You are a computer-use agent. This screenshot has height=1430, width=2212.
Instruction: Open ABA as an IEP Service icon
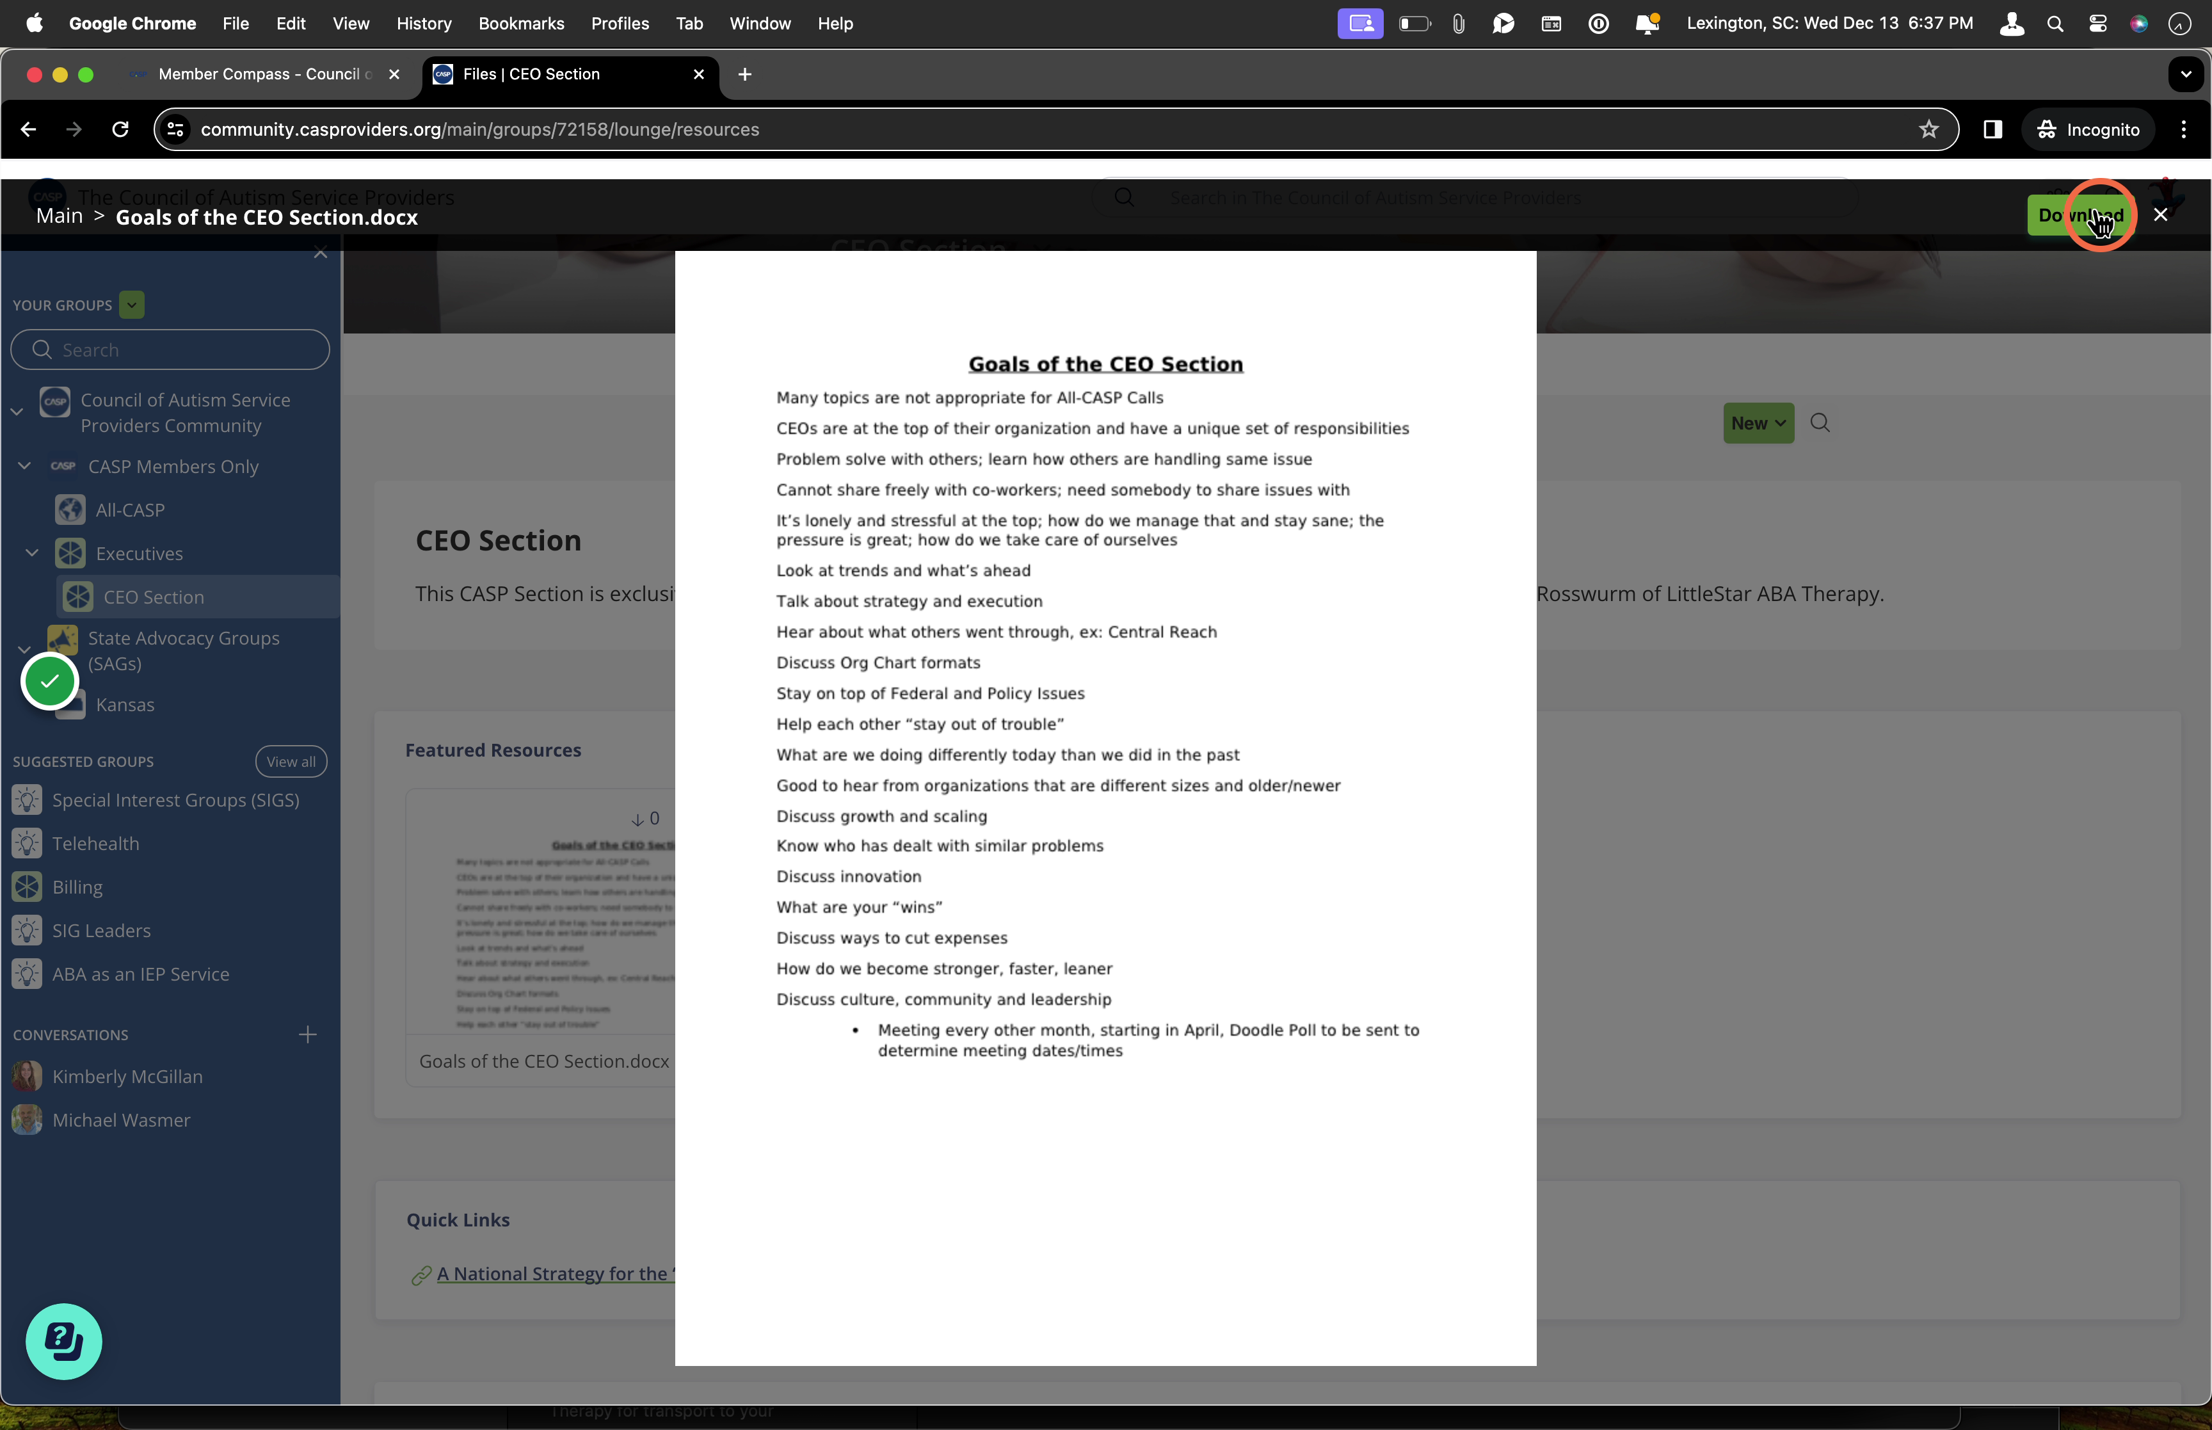27,974
